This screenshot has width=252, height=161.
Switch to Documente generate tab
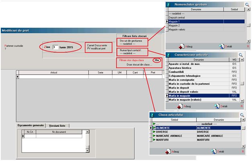30,125
